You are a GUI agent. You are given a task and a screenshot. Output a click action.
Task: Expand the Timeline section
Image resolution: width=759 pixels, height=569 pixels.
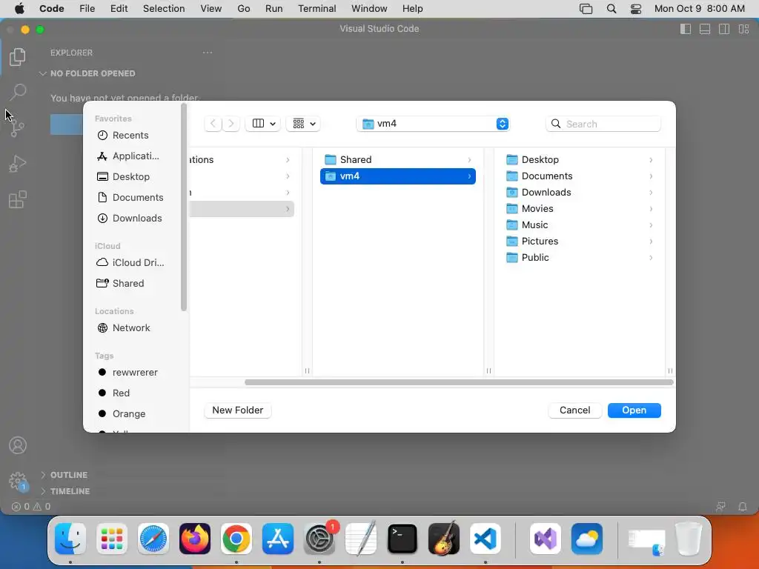[x=65, y=491]
